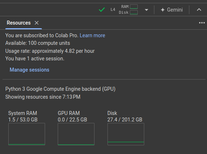Open the Manage sessions link

(x=30, y=70)
